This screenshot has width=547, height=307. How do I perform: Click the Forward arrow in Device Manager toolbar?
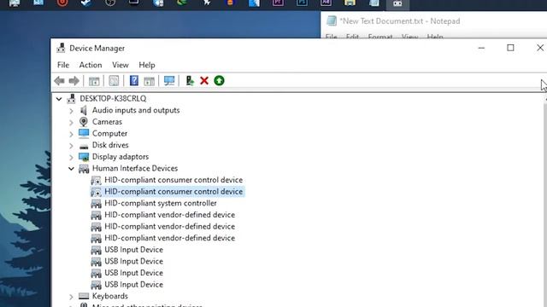coord(74,81)
